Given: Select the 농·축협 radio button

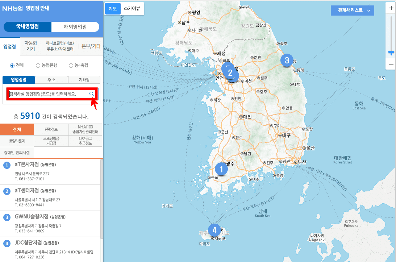Looking at the screenshot, I should click(71, 66).
